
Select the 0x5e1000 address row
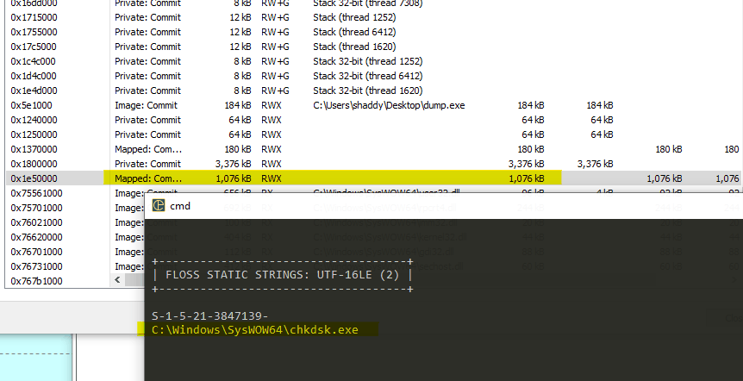tap(31, 105)
